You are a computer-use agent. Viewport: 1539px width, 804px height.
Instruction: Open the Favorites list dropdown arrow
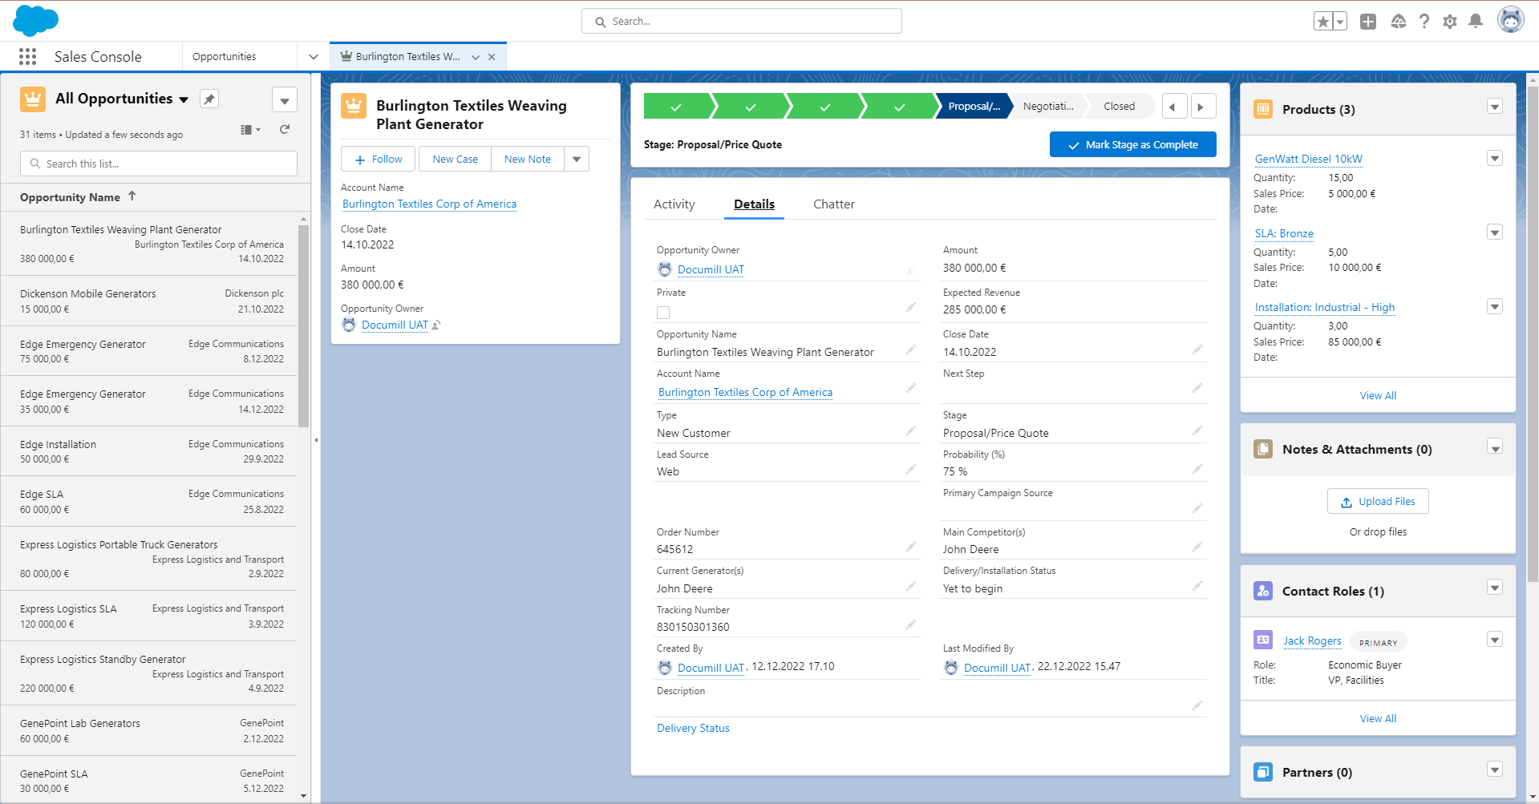point(1339,22)
